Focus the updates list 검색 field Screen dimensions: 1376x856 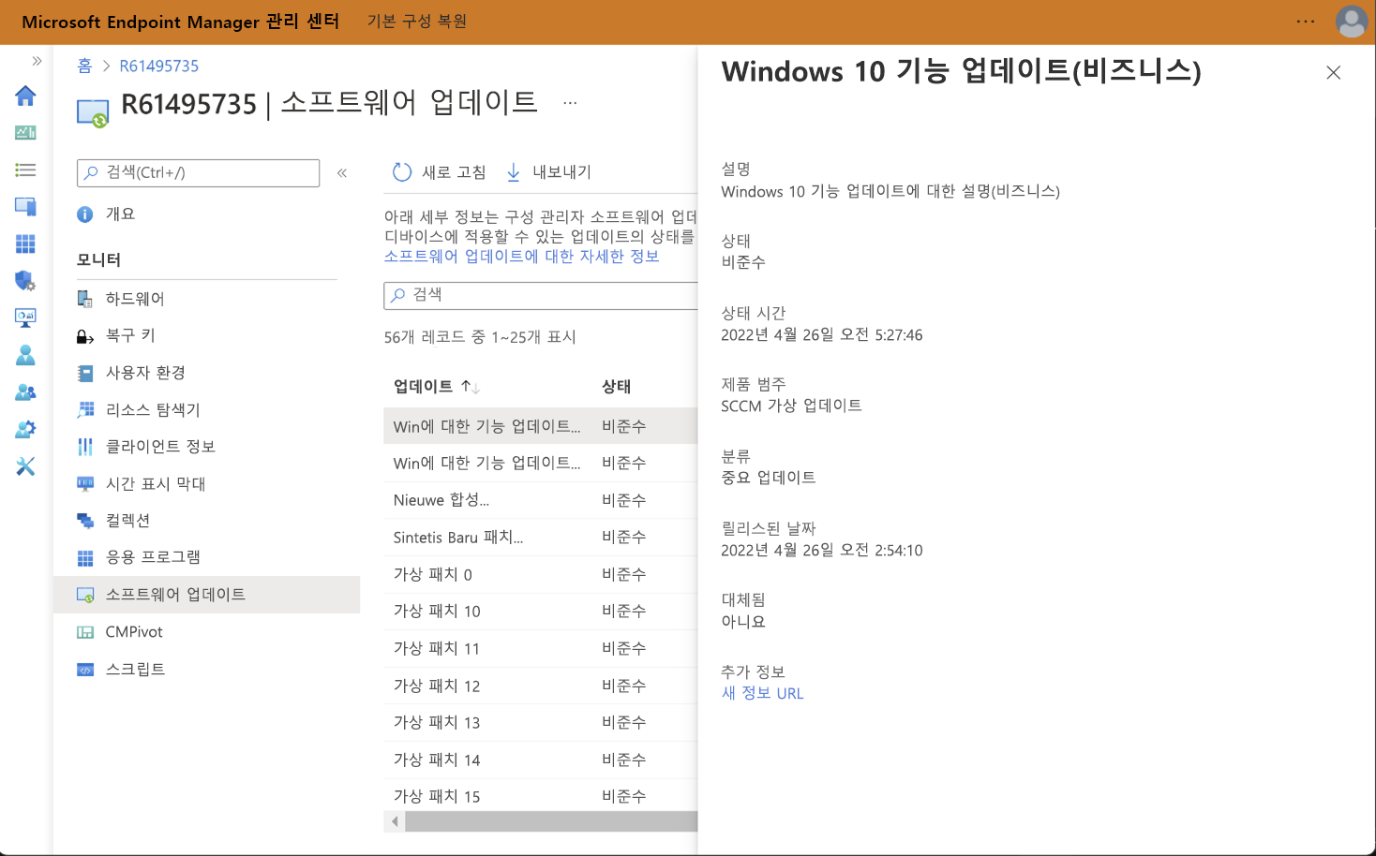click(541, 295)
